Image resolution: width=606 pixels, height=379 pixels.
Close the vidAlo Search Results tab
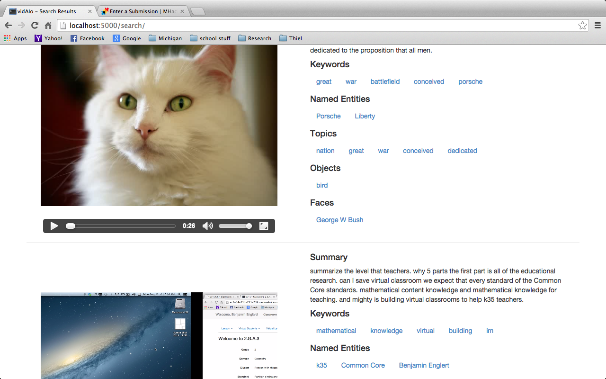coord(90,11)
